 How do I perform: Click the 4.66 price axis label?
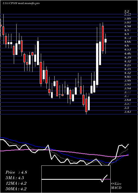click(128, 42)
